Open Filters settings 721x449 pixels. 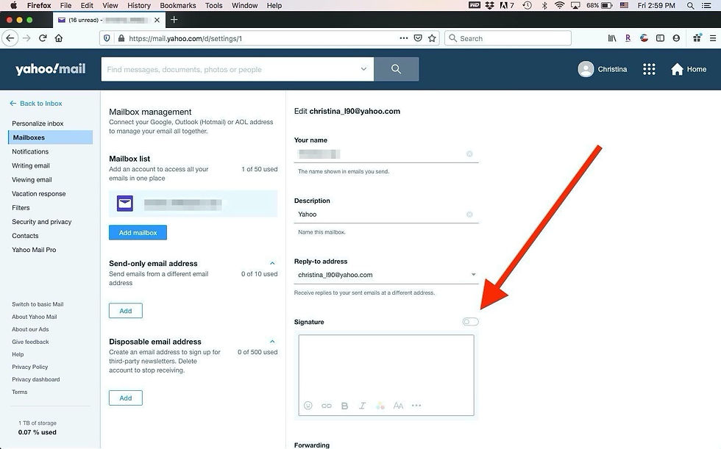pos(21,208)
